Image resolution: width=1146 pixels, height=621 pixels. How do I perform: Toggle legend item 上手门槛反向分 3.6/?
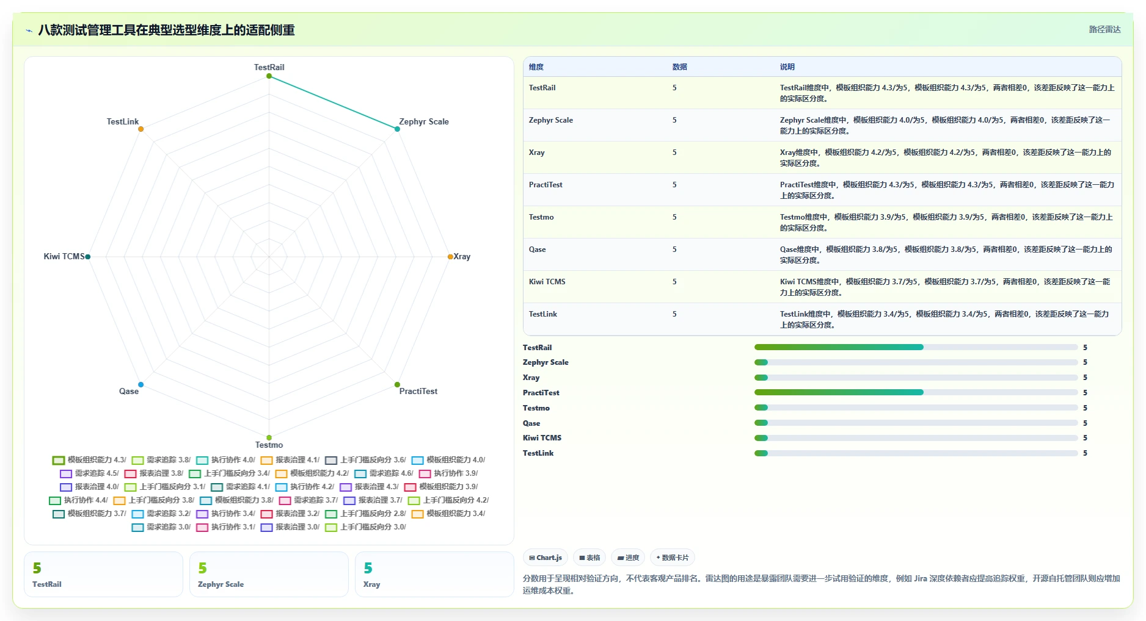tap(365, 460)
